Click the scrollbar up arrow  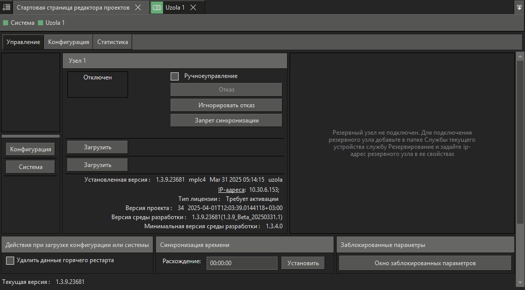coord(519,57)
